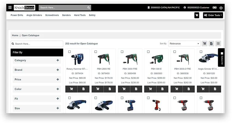Open document icon for PBH 3000 FRE
The width and height of the screenshot is (232, 123).
pos(136,89)
